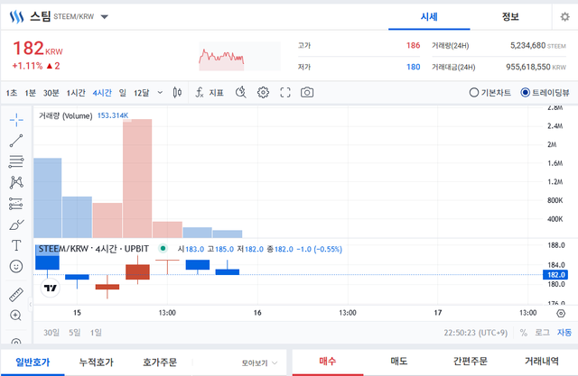
Task: Select the crosshair cursor tool
Action: coord(16,120)
